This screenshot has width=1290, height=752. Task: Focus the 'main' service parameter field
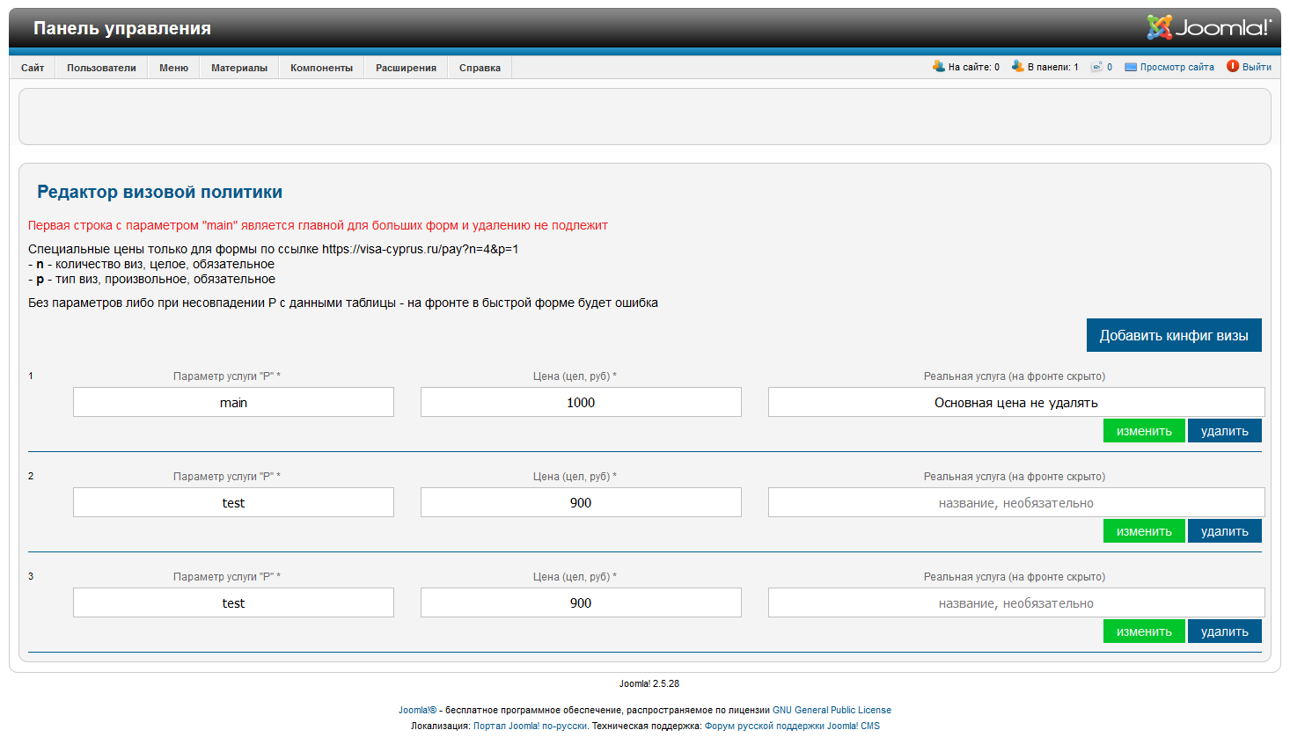pyautogui.click(x=233, y=402)
